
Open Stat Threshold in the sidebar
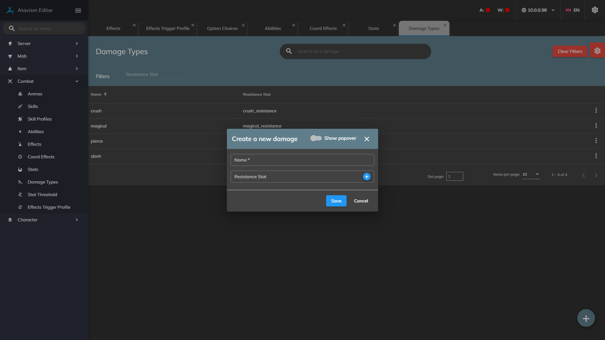point(42,195)
